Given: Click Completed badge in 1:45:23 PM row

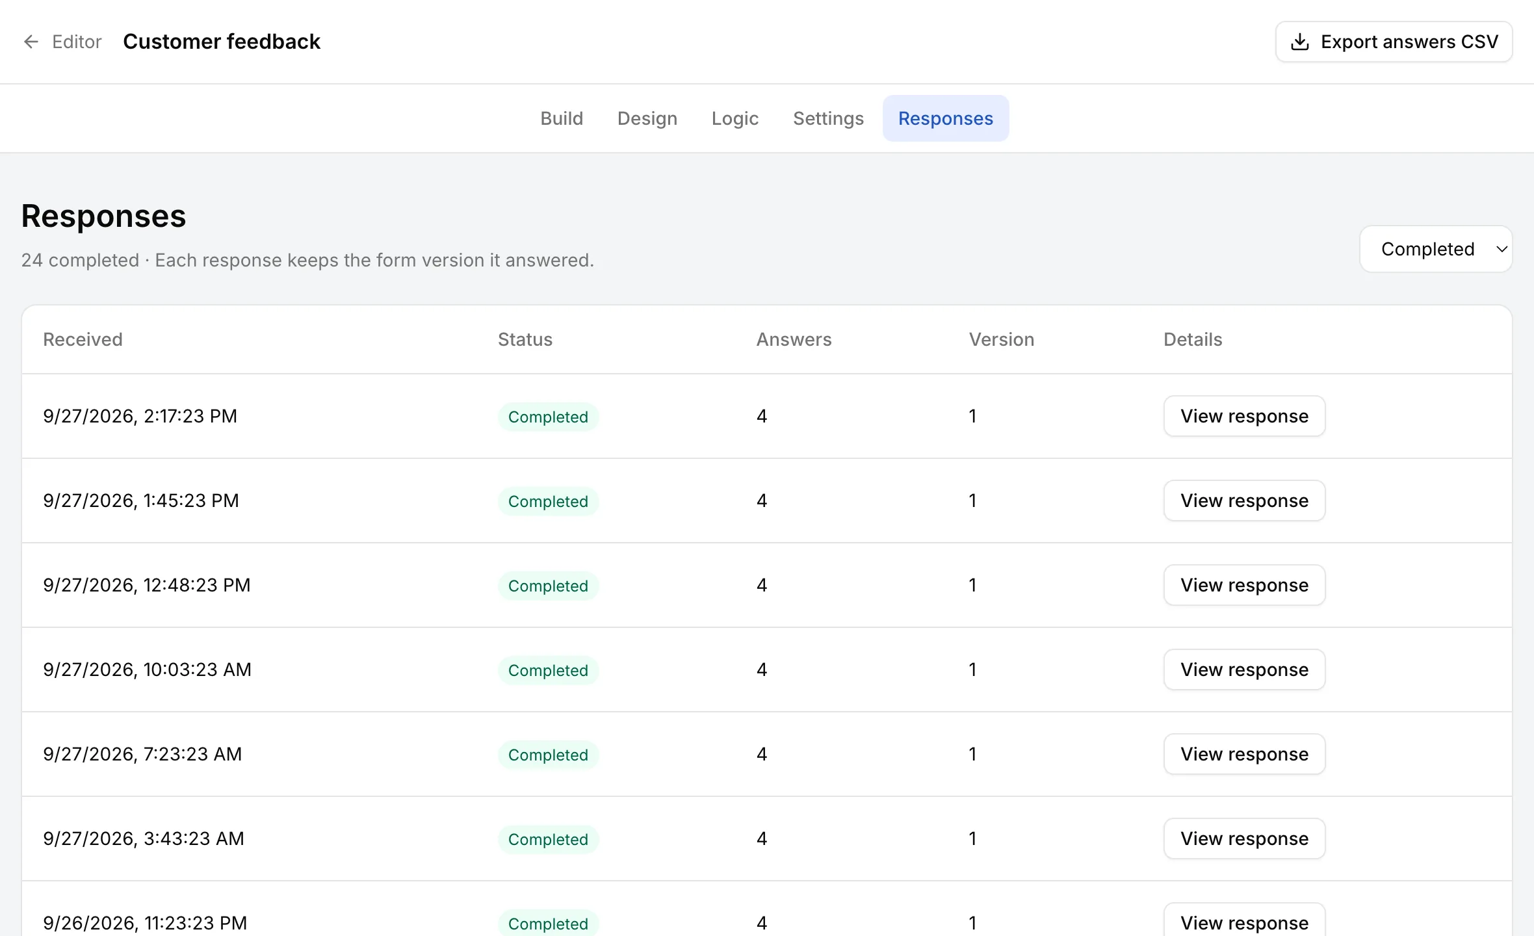Looking at the screenshot, I should pyautogui.click(x=548, y=501).
